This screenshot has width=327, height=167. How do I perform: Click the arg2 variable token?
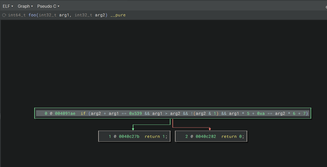coord(97,113)
